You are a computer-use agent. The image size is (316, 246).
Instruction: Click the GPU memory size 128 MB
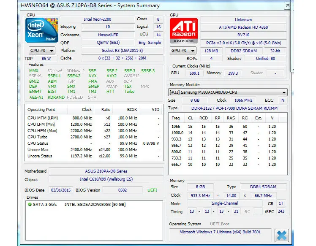211,51
